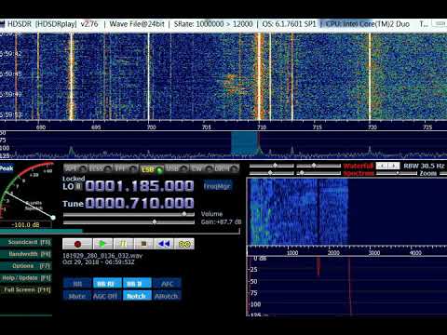The width and height of the screenshot is (447, 335).
Task: Click 2000 Hz on audio frequency scale
Action: (333, 253)
